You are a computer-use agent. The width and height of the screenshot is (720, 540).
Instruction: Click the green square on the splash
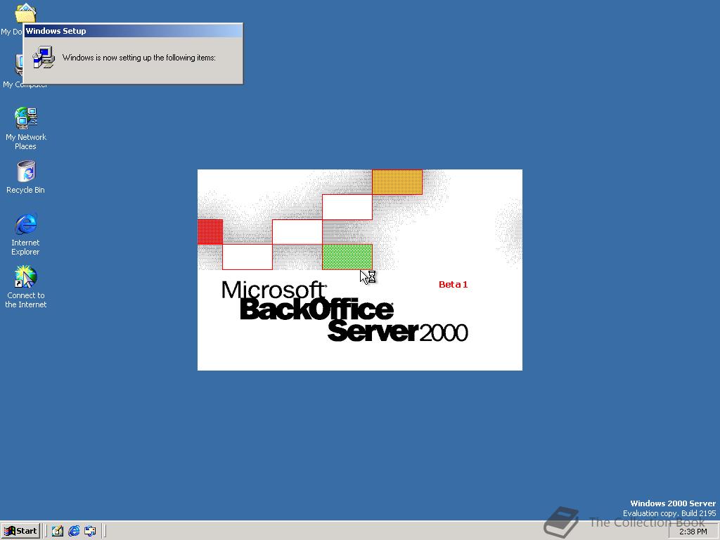point(347,257)
